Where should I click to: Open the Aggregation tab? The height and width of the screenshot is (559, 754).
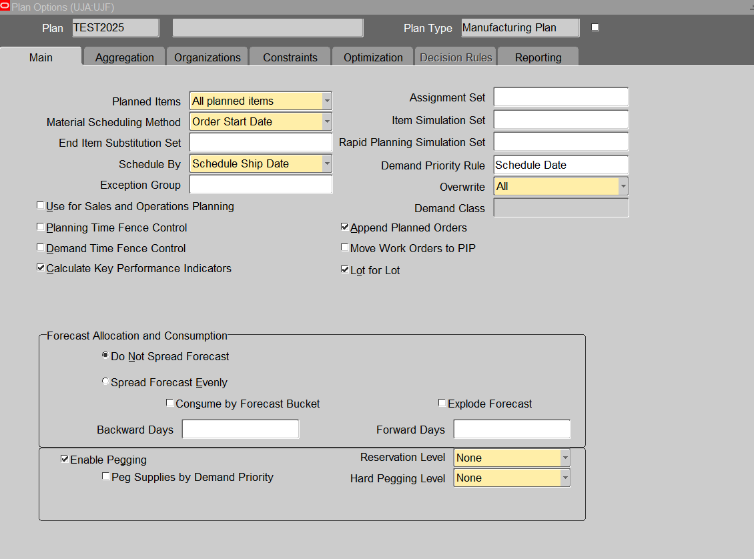coord(125,57)
